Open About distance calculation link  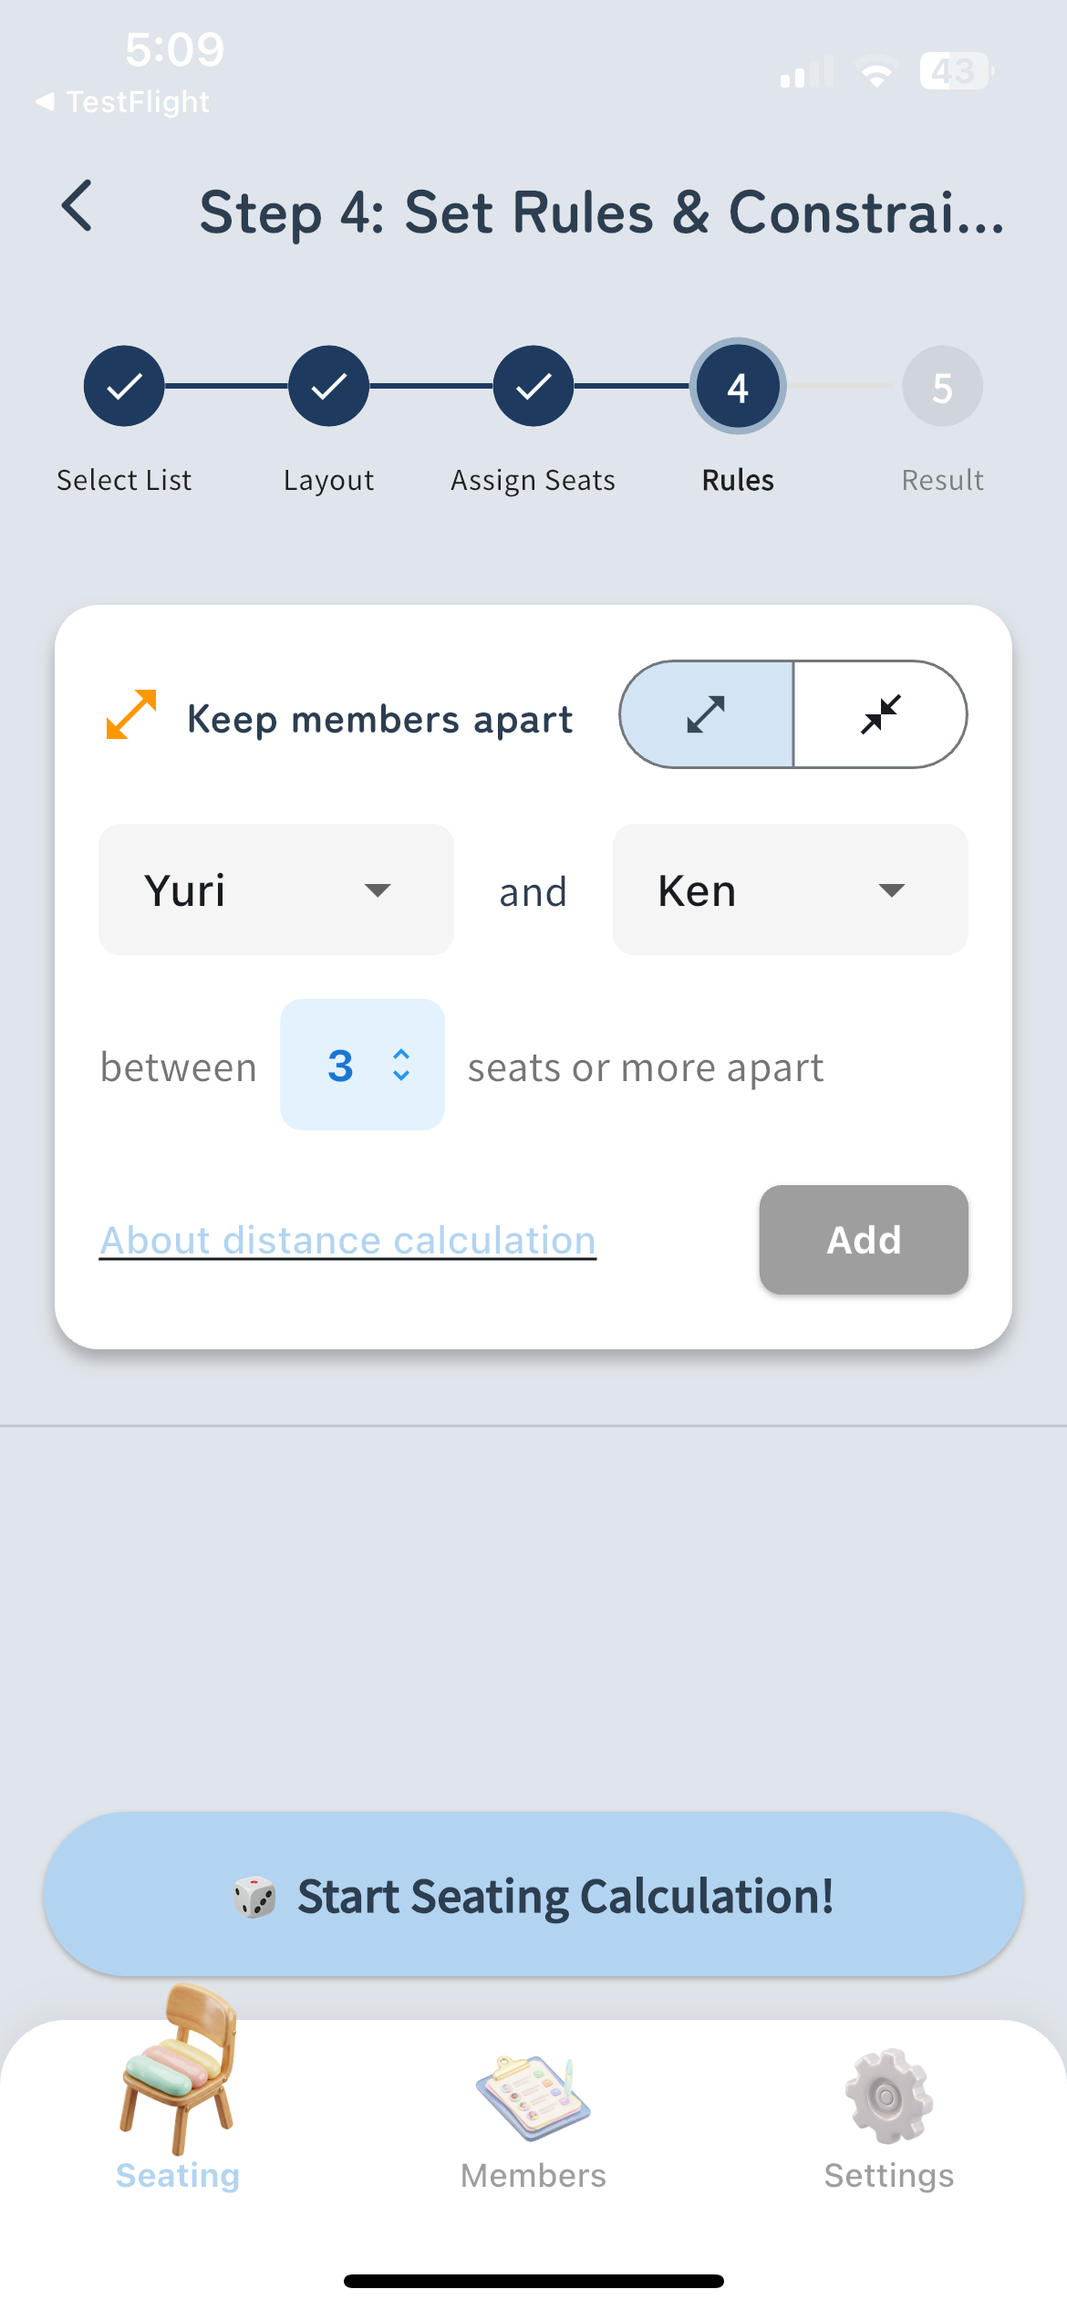click(x=347, y=1239)
